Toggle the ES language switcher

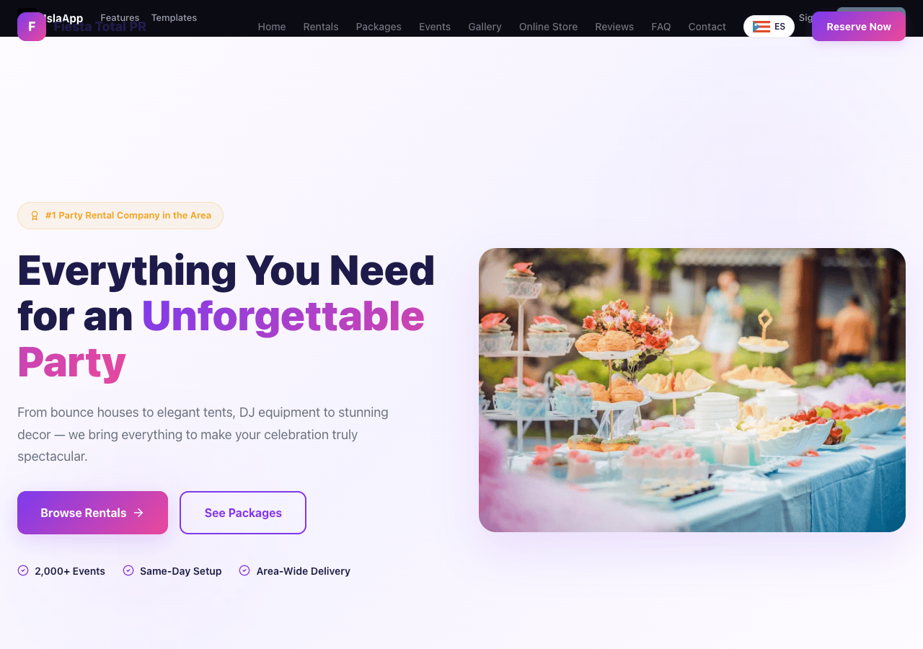pyautogui.click(x=769, y=27)
